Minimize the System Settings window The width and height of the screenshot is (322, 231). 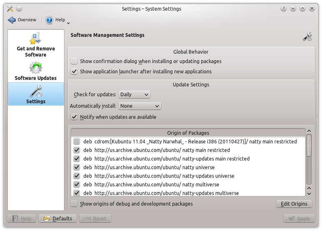[x=293, y=9]
